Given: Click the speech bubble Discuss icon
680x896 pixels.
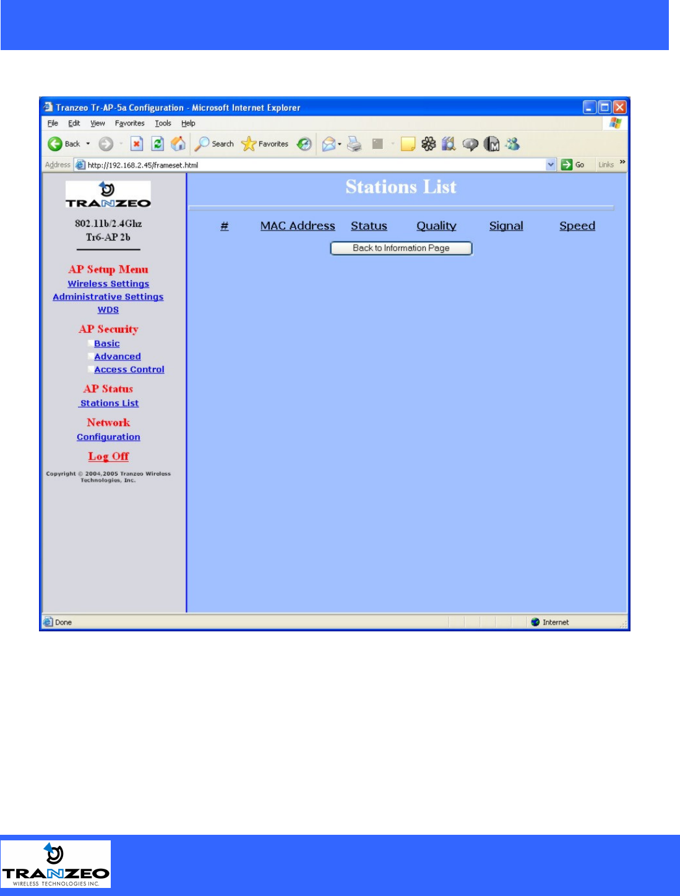Looking at the screenshot, I should pyautogui.click(x=470, y=144).
